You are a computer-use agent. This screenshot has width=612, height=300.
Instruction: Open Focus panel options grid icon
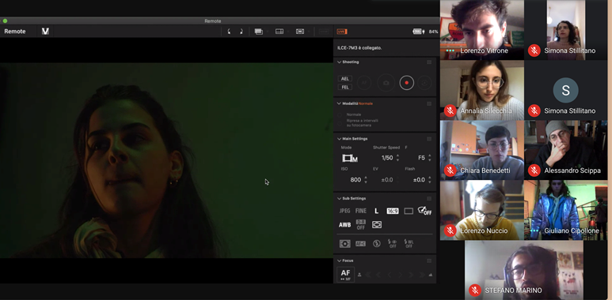pyautogui.click(x=429, y=261)
